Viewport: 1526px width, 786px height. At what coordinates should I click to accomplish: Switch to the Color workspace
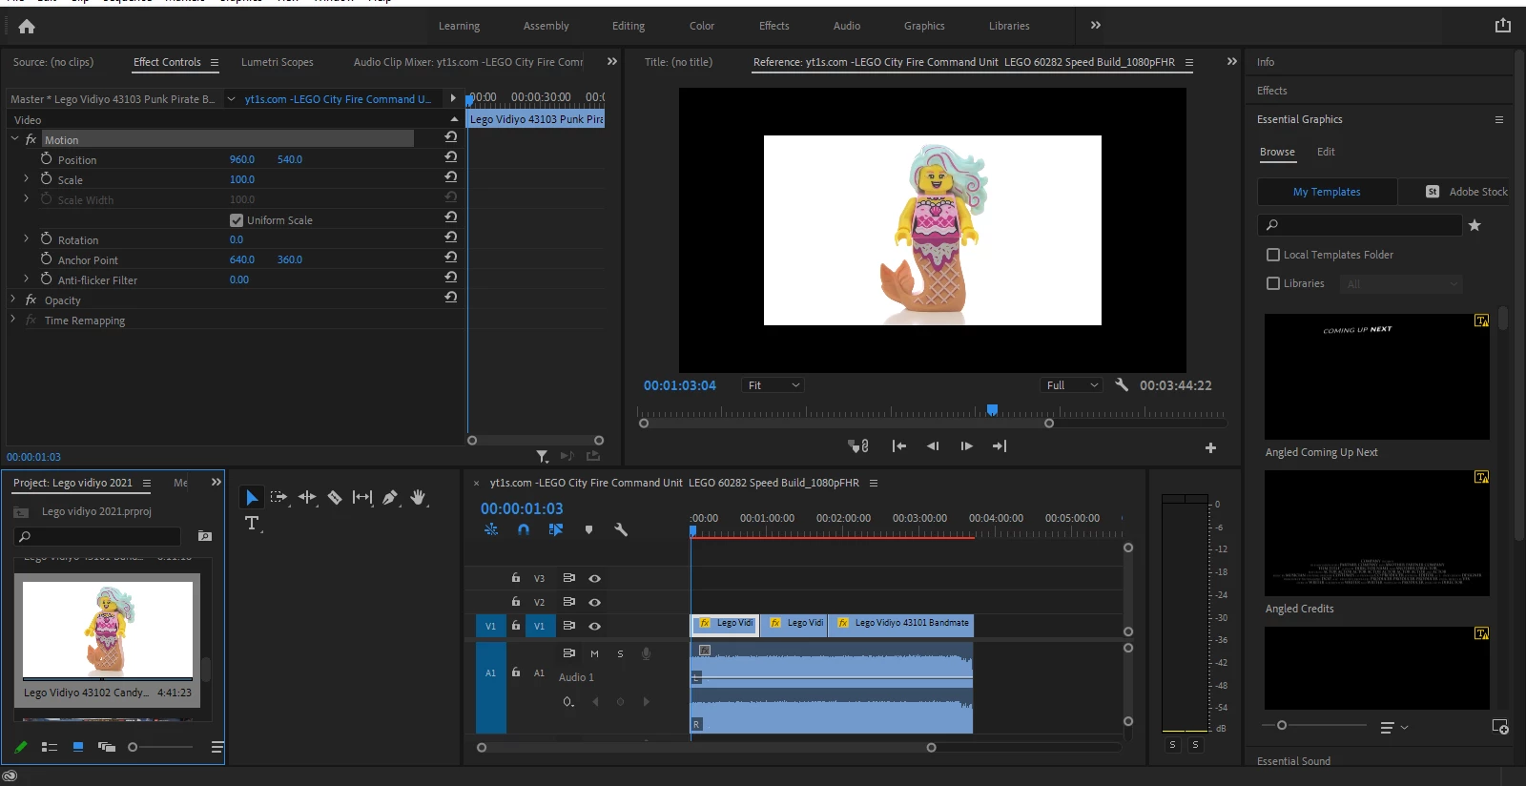pos(702,26)
